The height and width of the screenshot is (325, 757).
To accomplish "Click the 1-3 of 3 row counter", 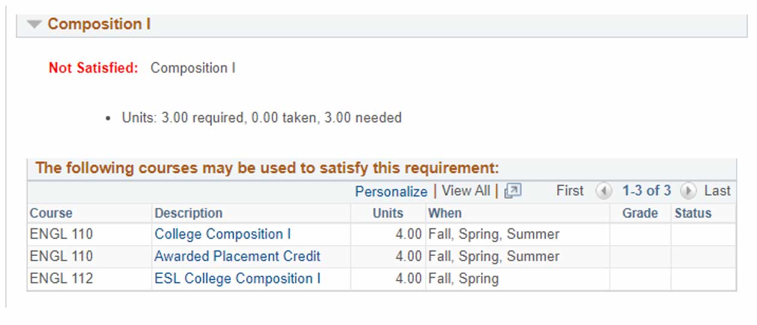I will pos(646,191).
